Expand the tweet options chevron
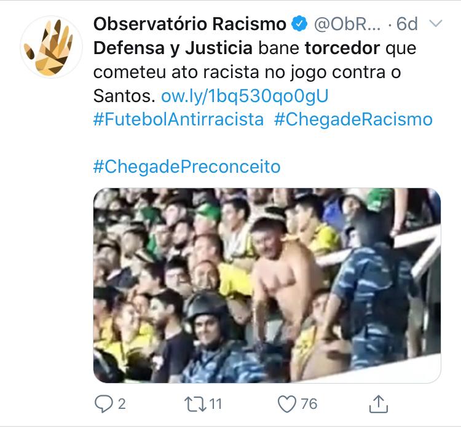This screenshot has height=431, width=461. (436, 23)
